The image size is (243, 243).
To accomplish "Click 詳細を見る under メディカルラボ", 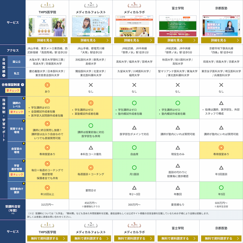I will [134, 41].
